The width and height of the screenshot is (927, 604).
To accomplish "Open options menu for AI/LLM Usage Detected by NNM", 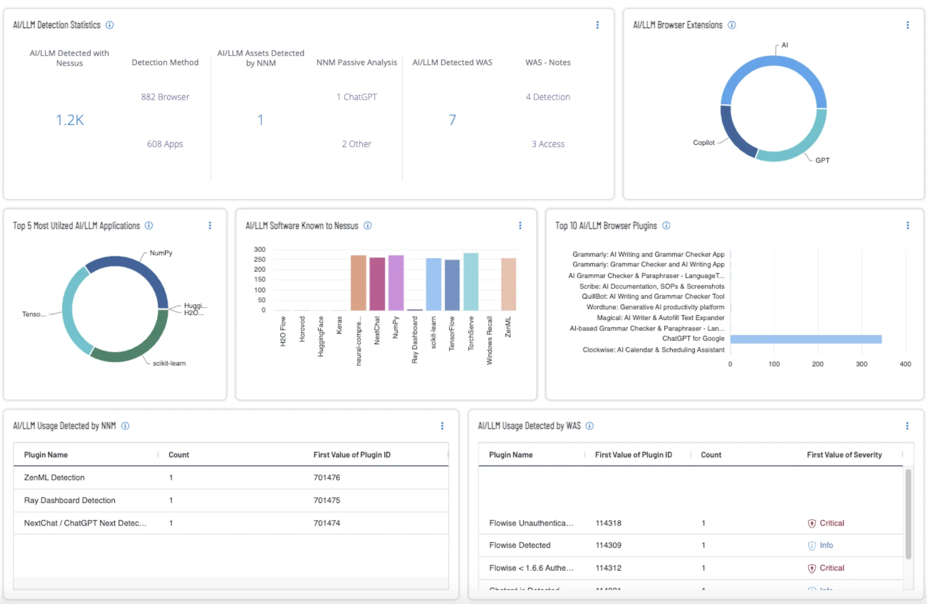I will 442,426.
